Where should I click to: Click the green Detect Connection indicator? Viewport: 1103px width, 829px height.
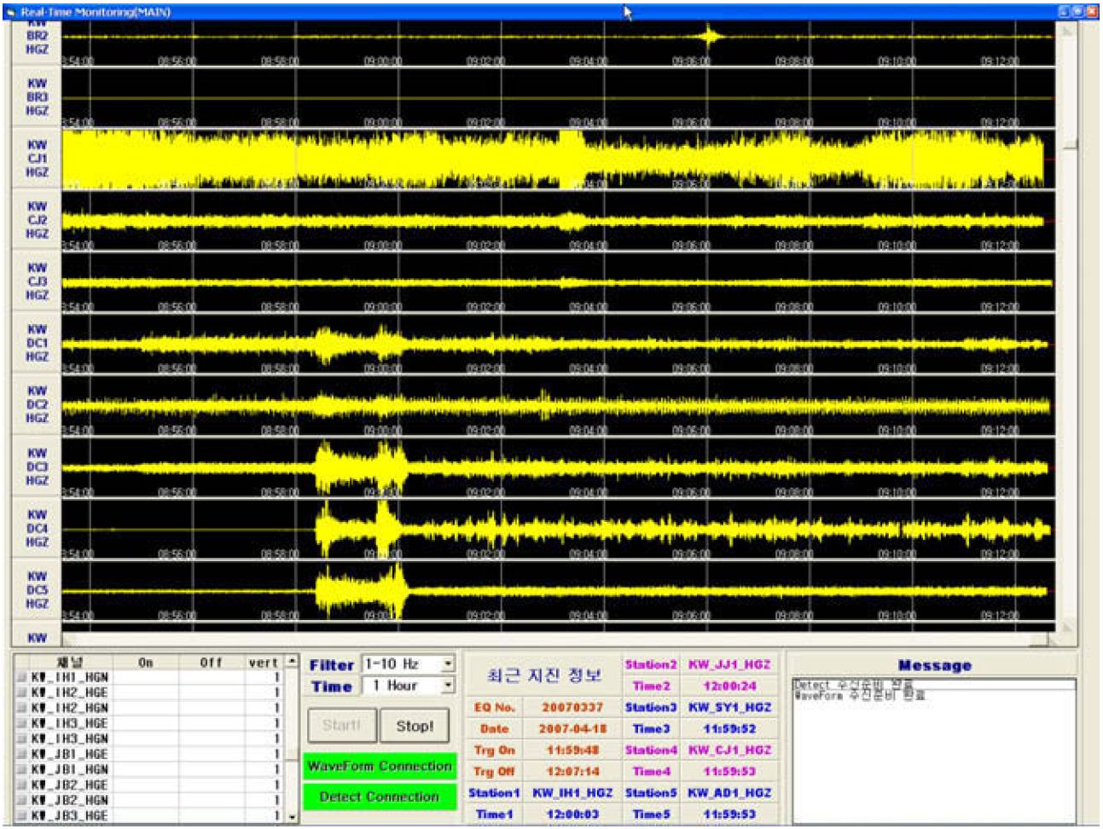coord(380,797)
